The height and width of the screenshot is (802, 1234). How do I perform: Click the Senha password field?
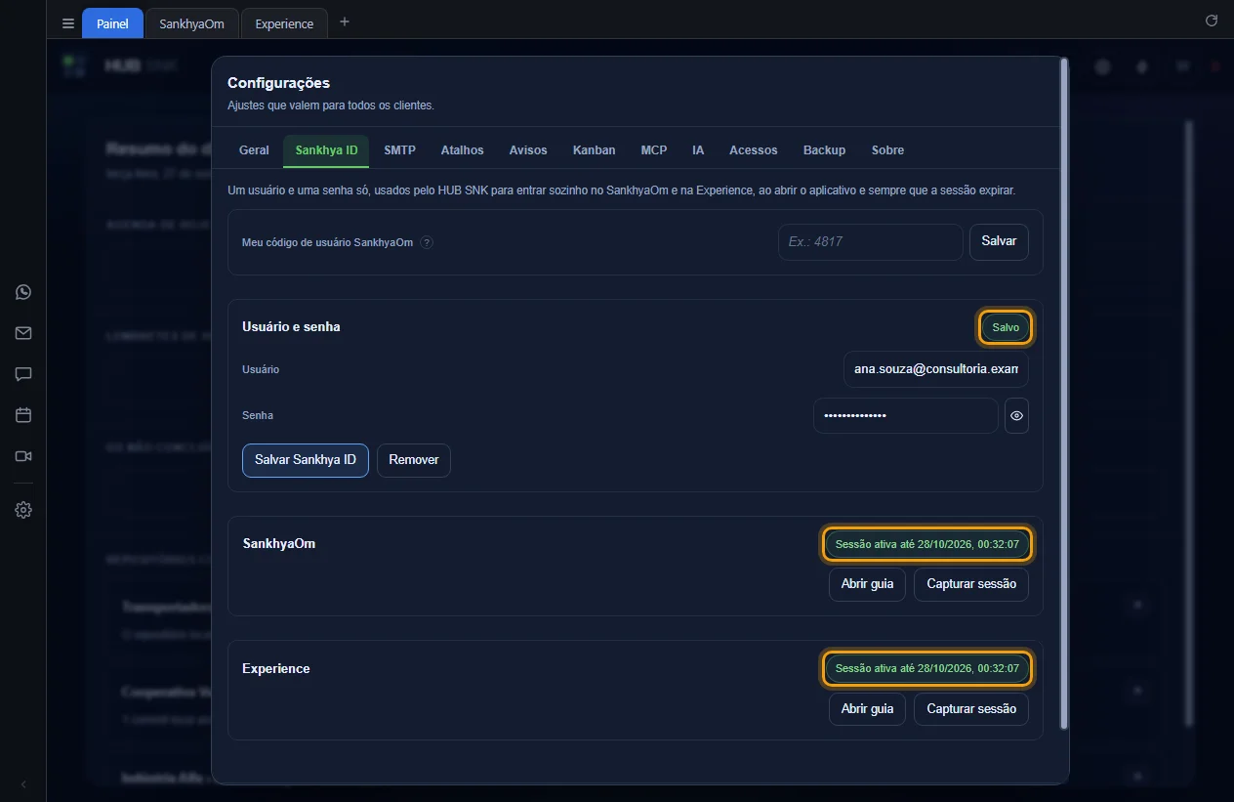906,415
